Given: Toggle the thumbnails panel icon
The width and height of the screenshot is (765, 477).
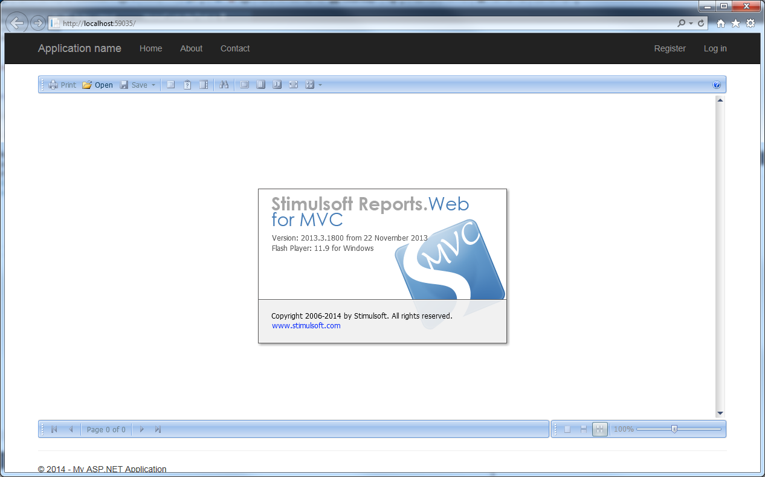Looking at the screenshot, I should [x=204, y=85].
